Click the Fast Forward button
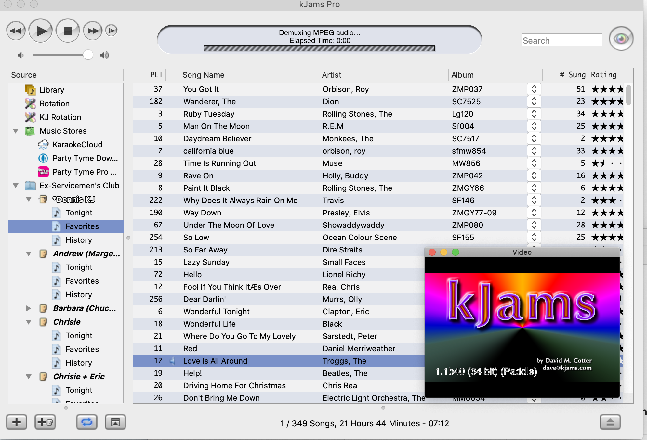The height and width of the screenshot is (440, 647). tap(93, 31)
